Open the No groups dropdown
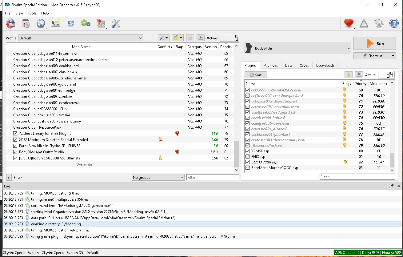Screen dimensions: 403x257 158,178
